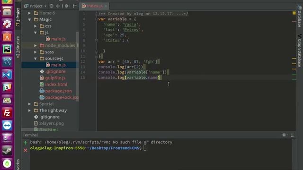The width and height of the screenshot is (303, 170).
Task: Fold the header comment on line 1
Action: click(x=97, y=14)
